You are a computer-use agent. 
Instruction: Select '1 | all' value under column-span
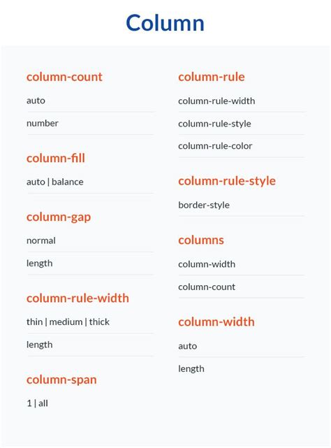37,403
